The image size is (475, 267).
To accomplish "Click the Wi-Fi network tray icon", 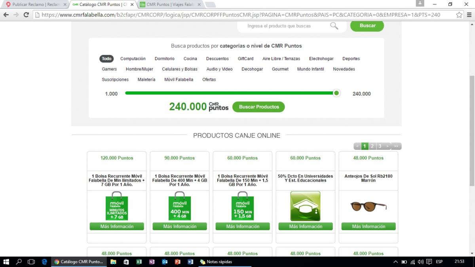I will coord(412,261).
